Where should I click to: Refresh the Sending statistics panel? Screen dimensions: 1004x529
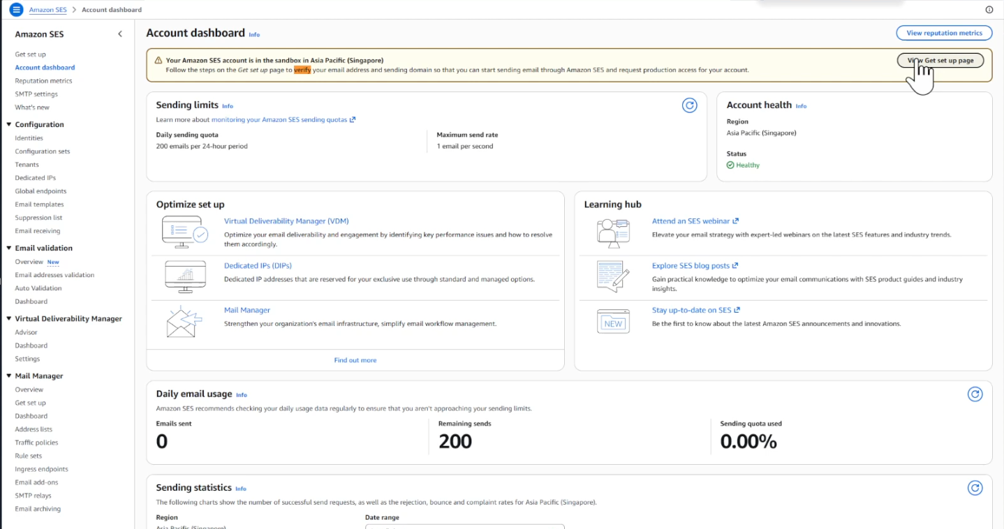click(x=975, y=488)
